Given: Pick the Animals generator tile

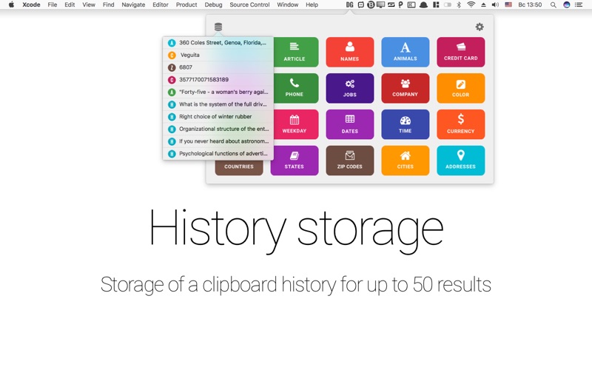Looking at the screenshot, I should [x=405, y=52].
